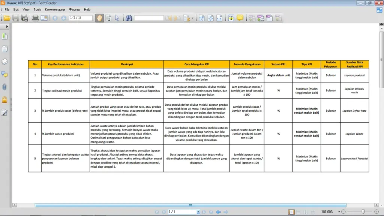Click the Fit Width icon
384x216 pixels.
pyautogui.click(x=219, y=18)
